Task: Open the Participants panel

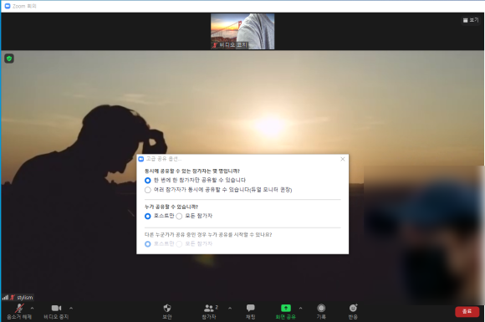Action: (209, 311)
